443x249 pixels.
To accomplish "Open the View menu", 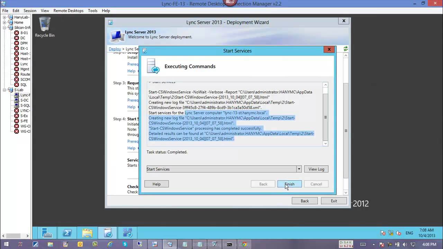I will click(x=45, y=11).
